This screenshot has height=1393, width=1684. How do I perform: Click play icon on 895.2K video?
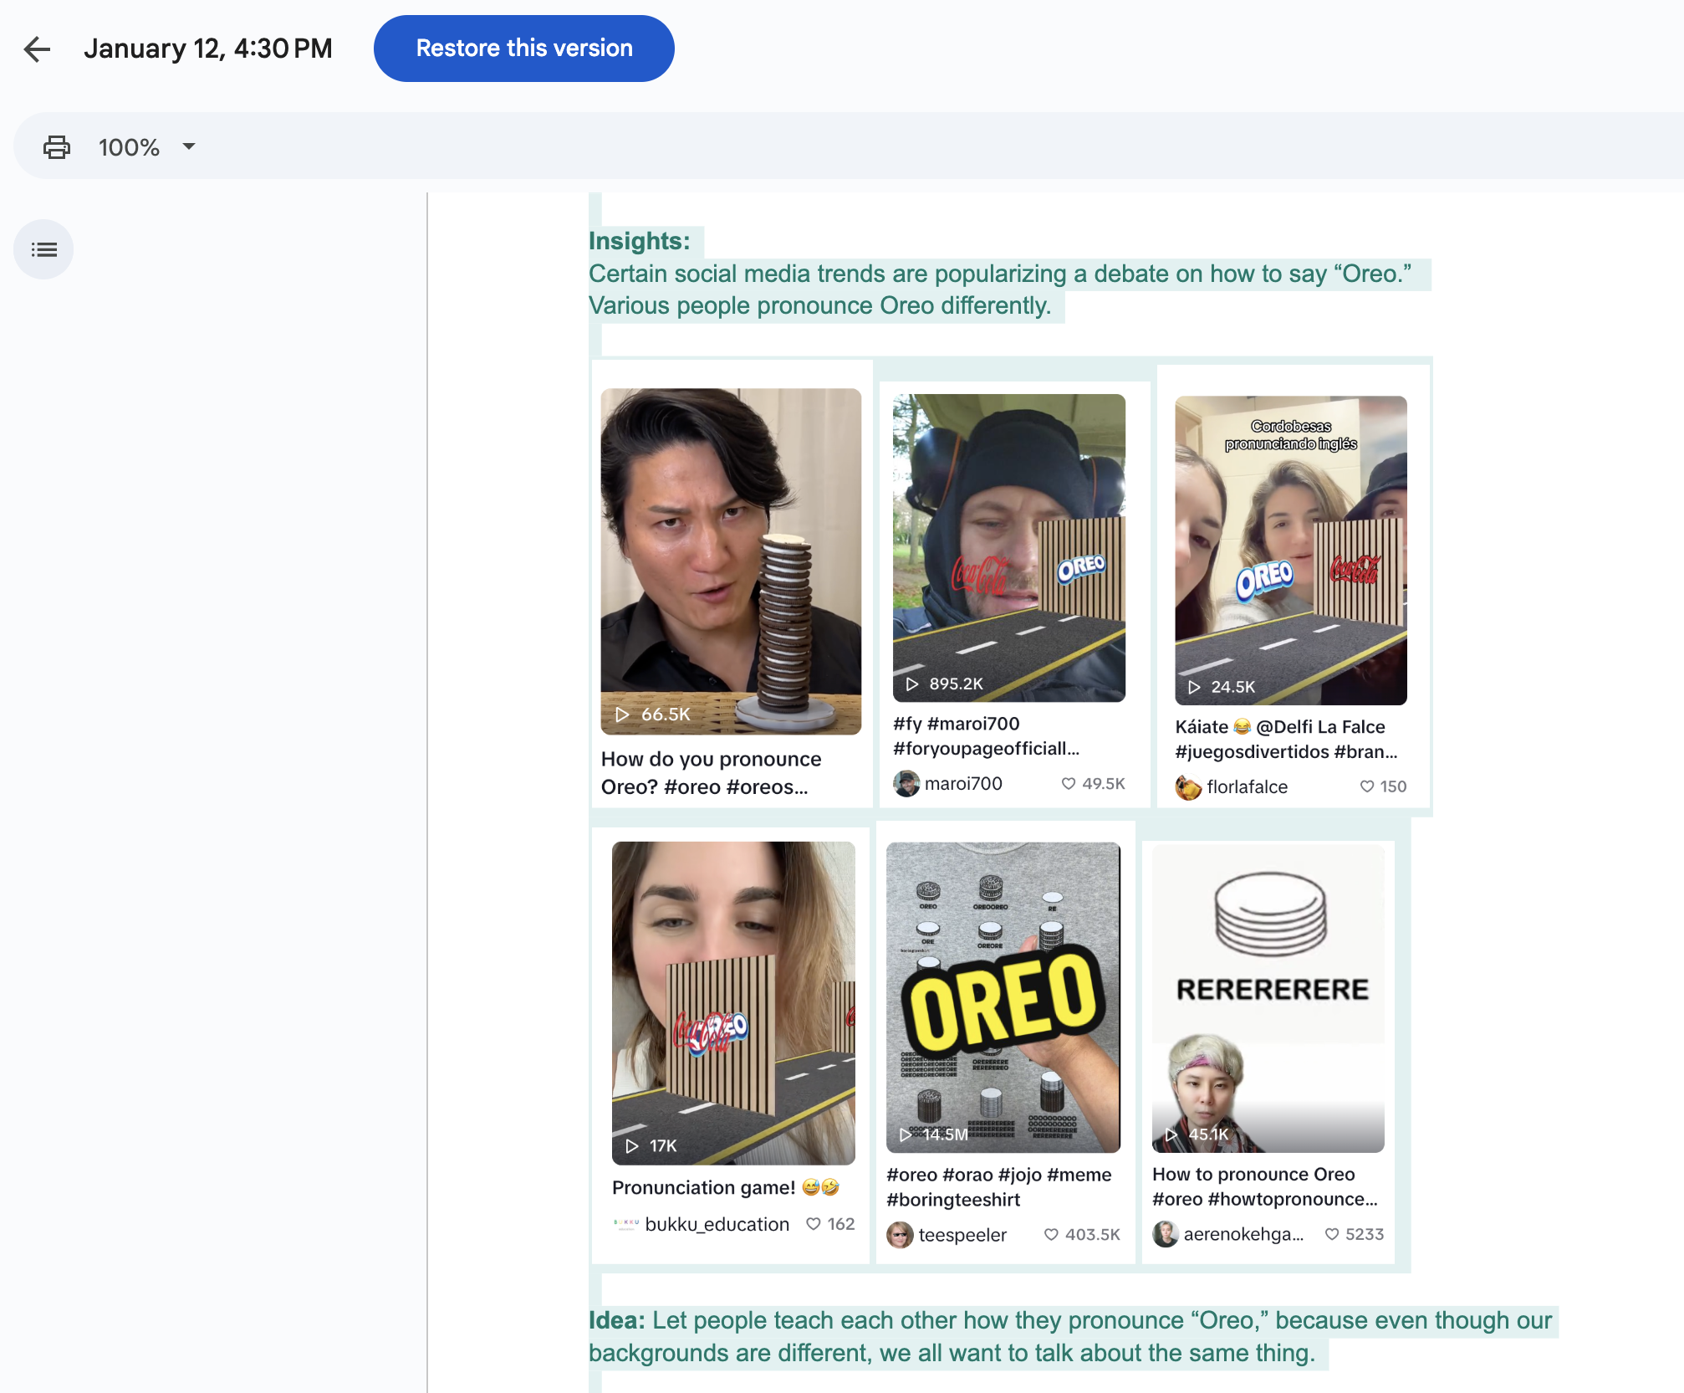pyautogui.click(x=912, y=684)
